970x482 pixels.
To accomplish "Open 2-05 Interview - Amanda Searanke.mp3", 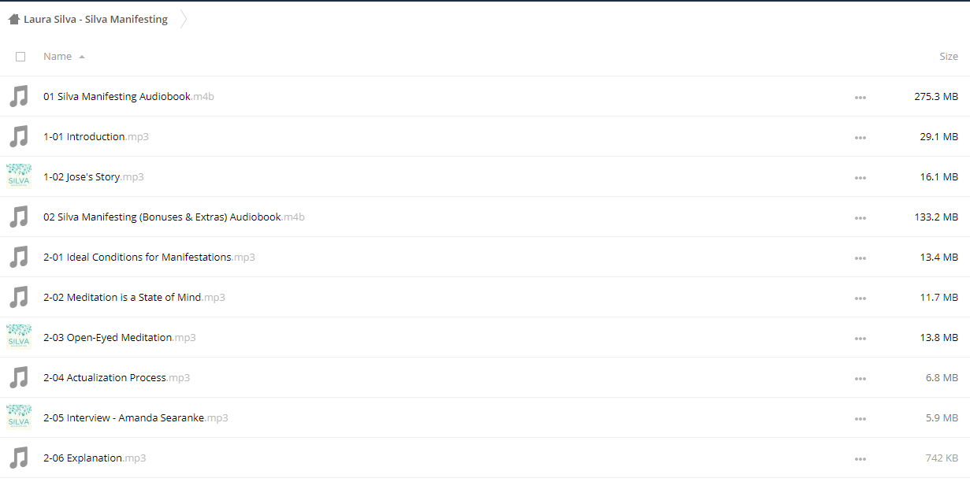I will click(136, 418).
